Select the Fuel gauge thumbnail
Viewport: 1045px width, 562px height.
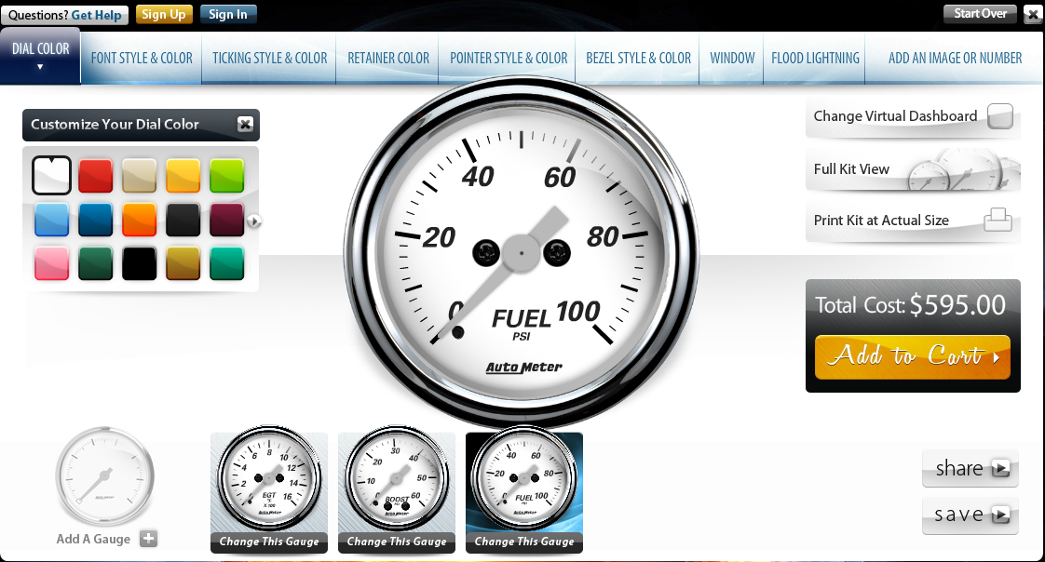tap(524, 477)
